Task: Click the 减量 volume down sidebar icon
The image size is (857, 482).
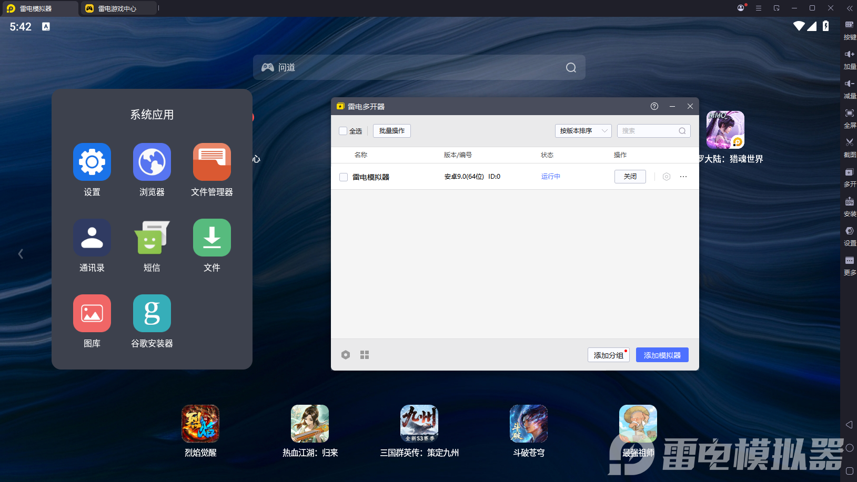Action: (850, 89)
